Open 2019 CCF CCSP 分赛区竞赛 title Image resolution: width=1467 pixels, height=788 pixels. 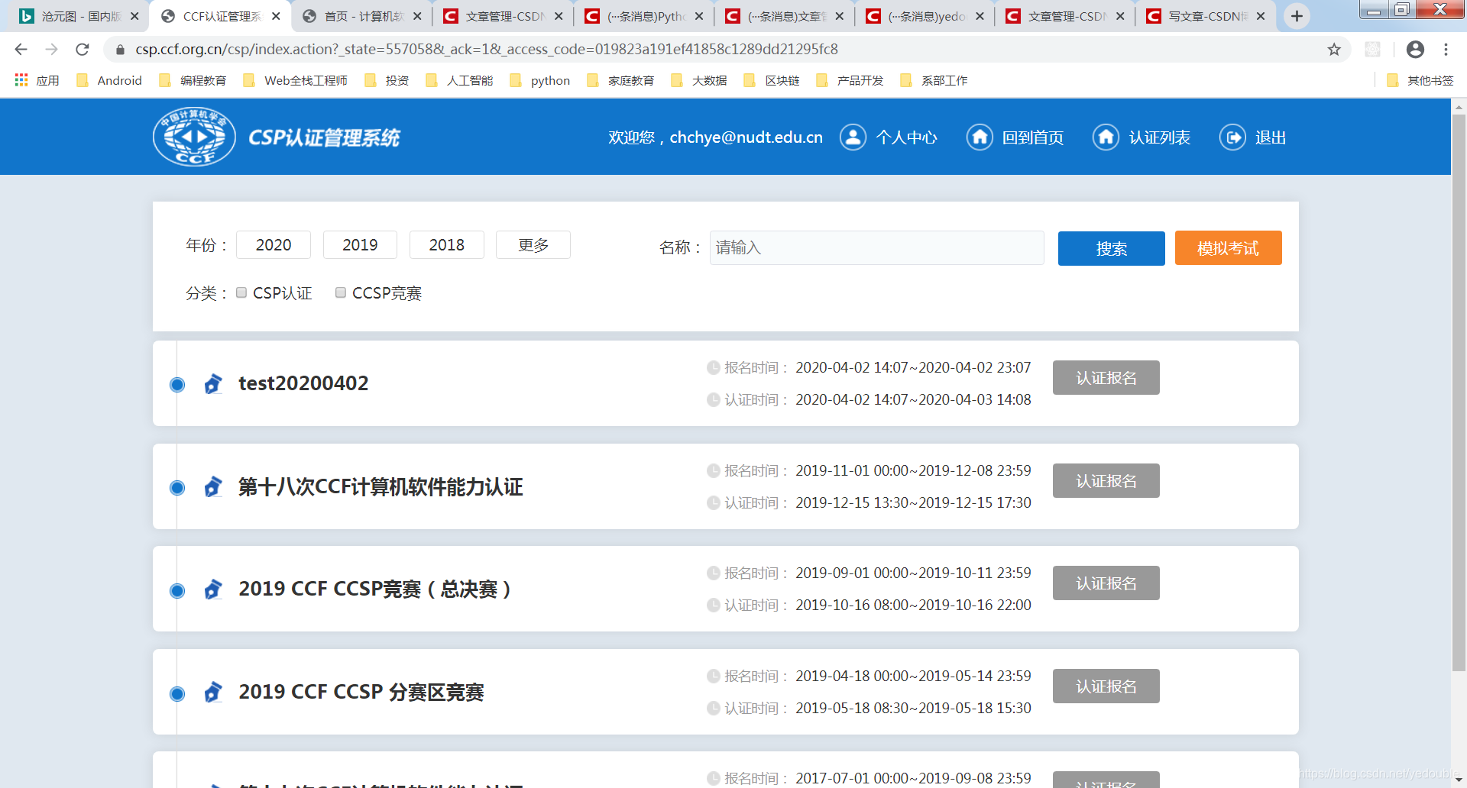coord(361,692)
